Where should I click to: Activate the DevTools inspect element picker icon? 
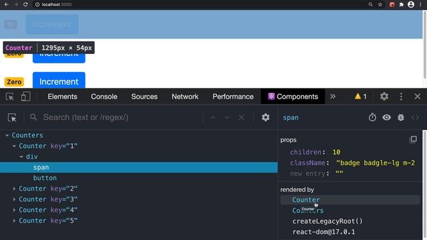click(10, 97)
